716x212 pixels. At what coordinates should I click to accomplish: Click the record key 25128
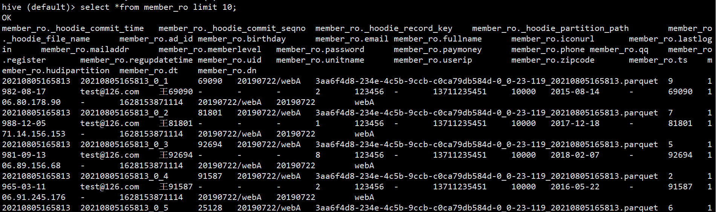(210, 208)
